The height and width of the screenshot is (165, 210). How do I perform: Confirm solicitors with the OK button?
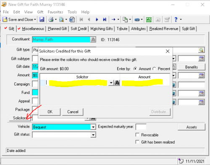pos(50,112)
